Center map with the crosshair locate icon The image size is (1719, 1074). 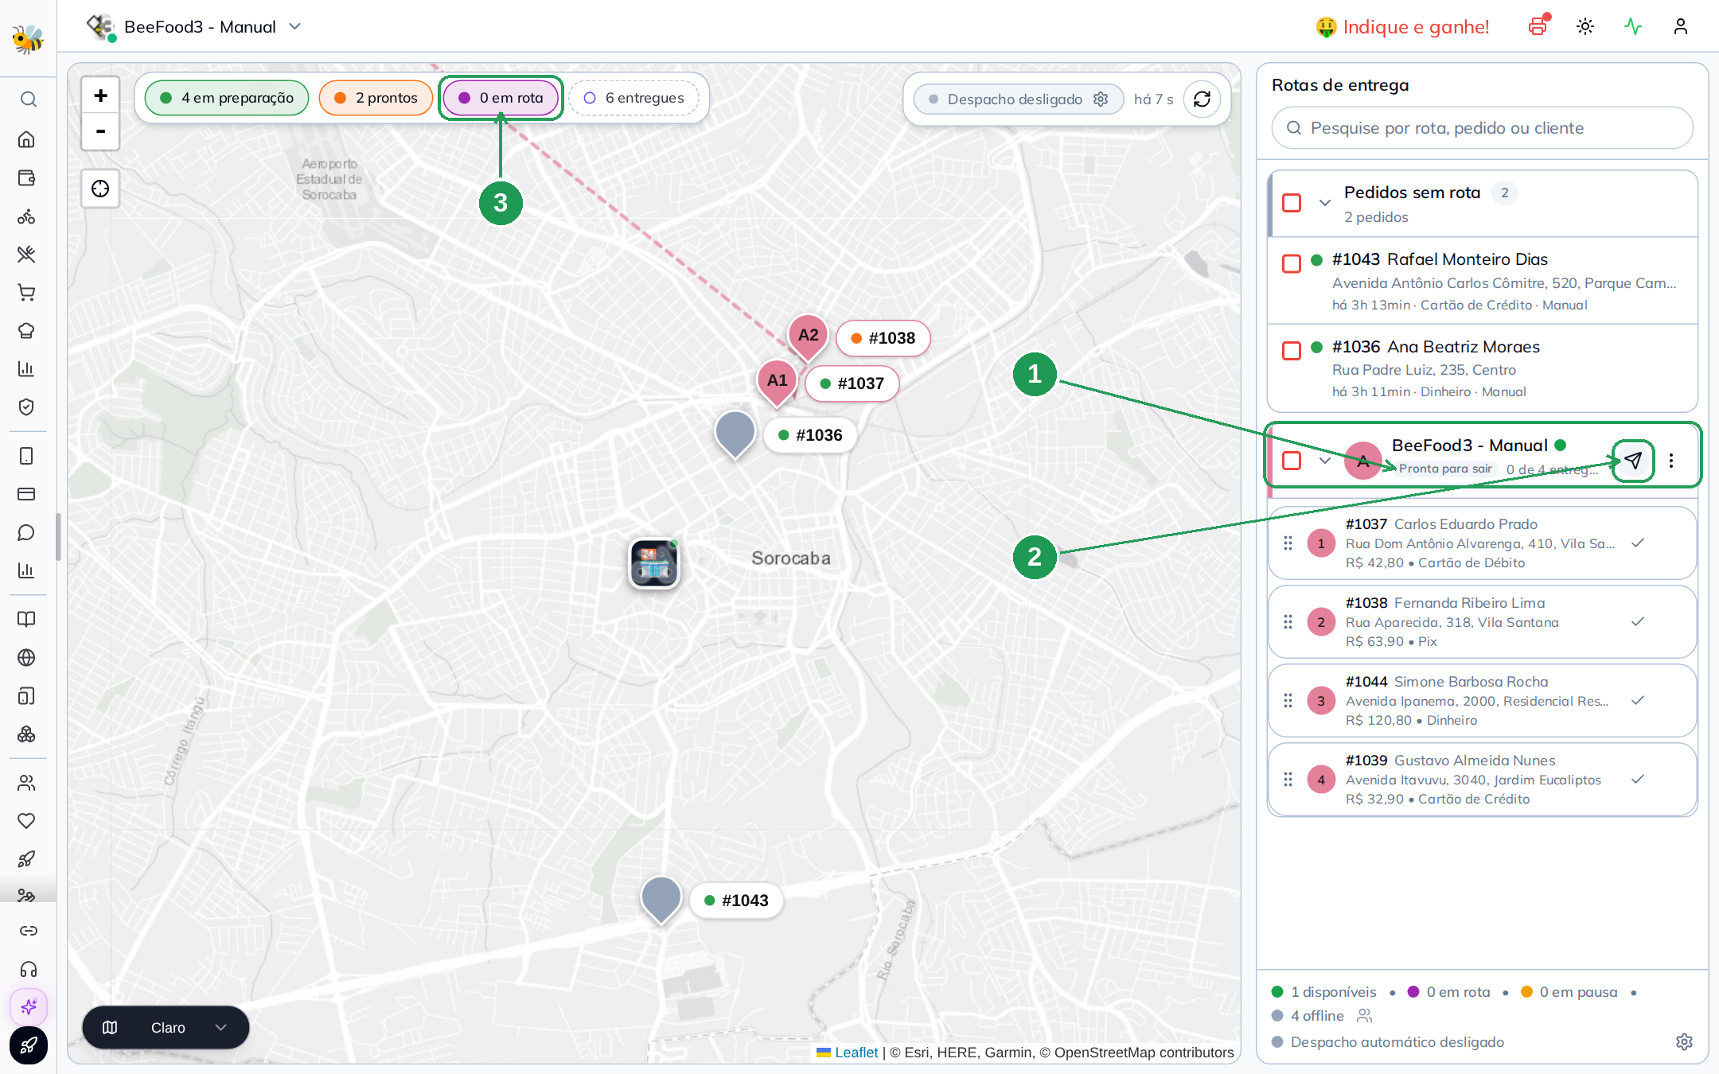[x=100, y=189]
